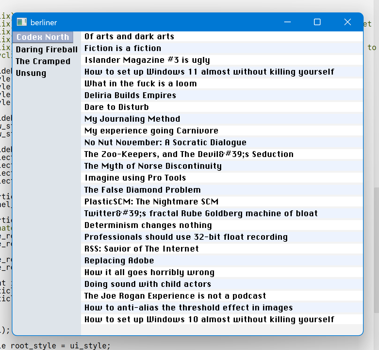Open 'My experience going Carnivore'
This screenshot has width=379, height=350.
(x=151, y=131)
